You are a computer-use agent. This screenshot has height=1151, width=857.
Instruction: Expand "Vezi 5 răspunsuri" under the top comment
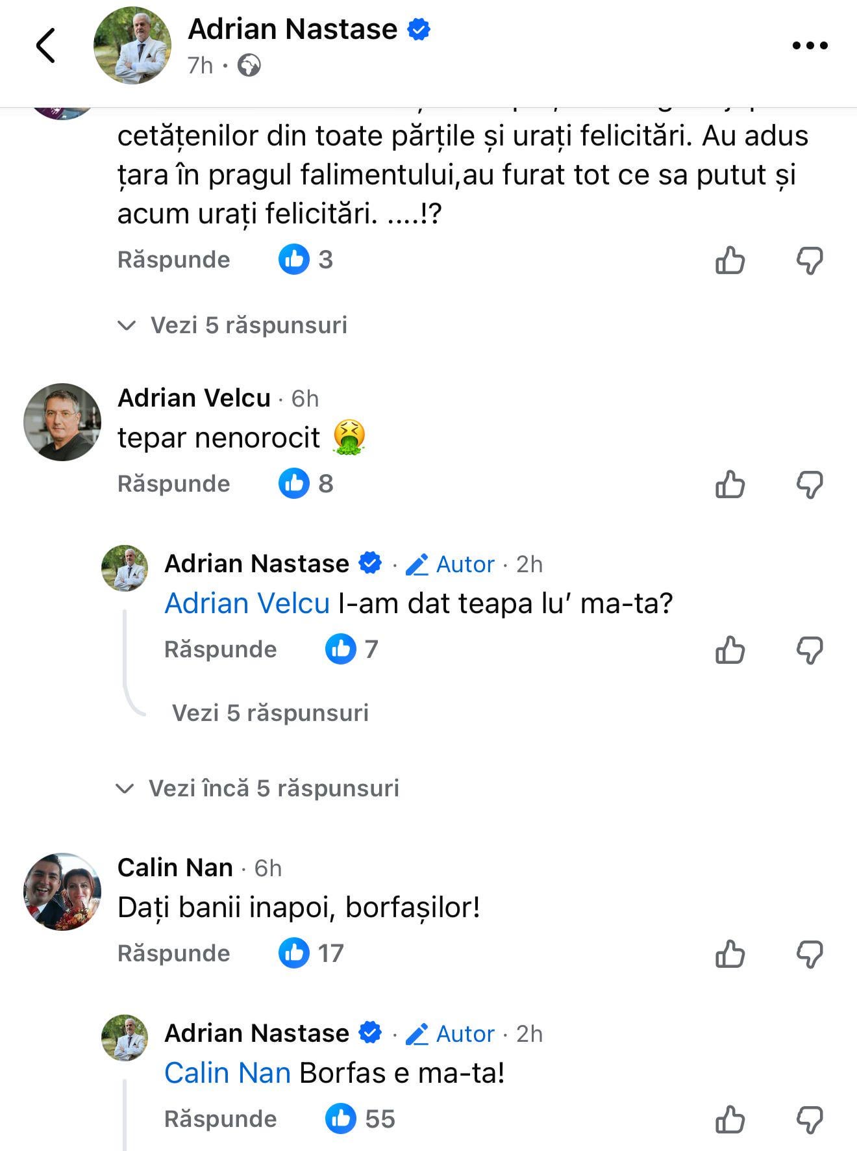249,325
